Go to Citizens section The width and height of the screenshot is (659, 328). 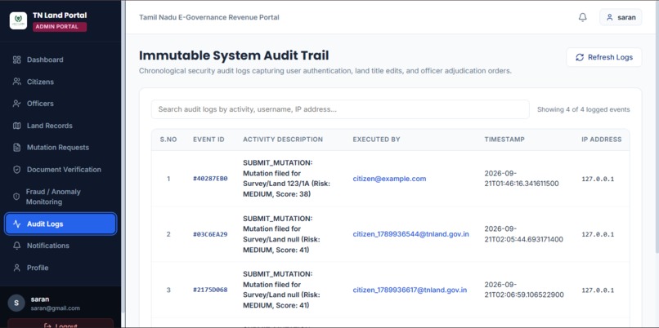[x=61, y=82]
